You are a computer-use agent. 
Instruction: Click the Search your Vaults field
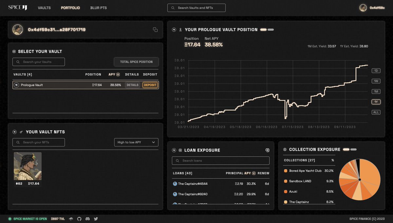39,62
